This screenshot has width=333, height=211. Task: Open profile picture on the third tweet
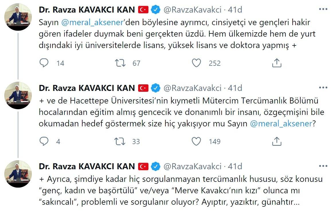coord(18,174)
